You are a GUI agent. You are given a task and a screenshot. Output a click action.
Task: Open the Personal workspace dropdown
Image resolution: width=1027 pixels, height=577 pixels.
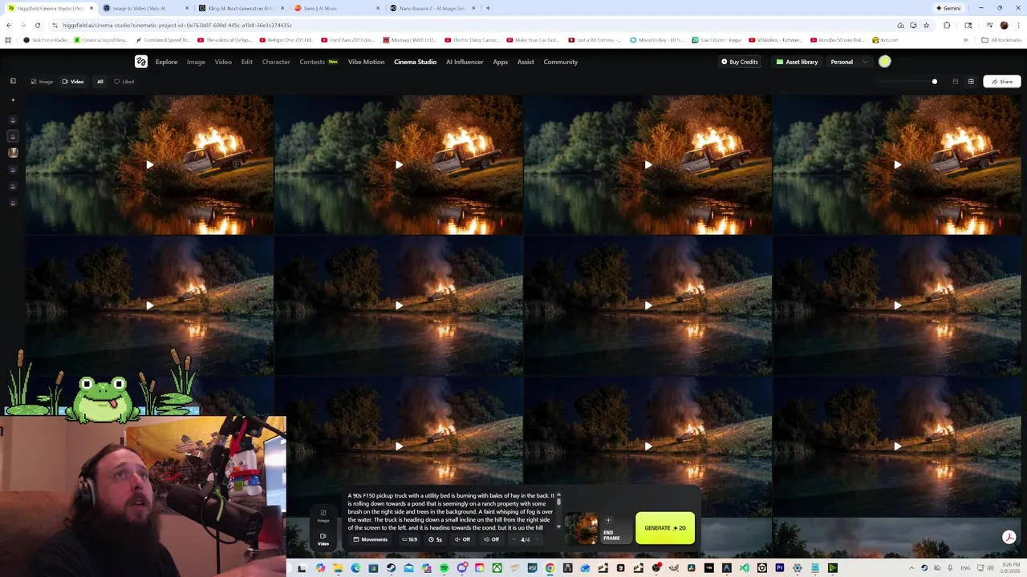click(x=849, y=62)
